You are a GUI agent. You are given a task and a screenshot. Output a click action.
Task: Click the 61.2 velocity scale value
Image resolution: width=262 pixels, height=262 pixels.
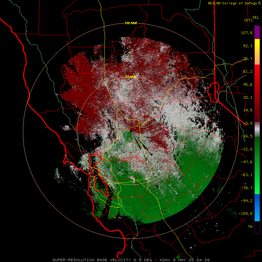pos(248,72)
